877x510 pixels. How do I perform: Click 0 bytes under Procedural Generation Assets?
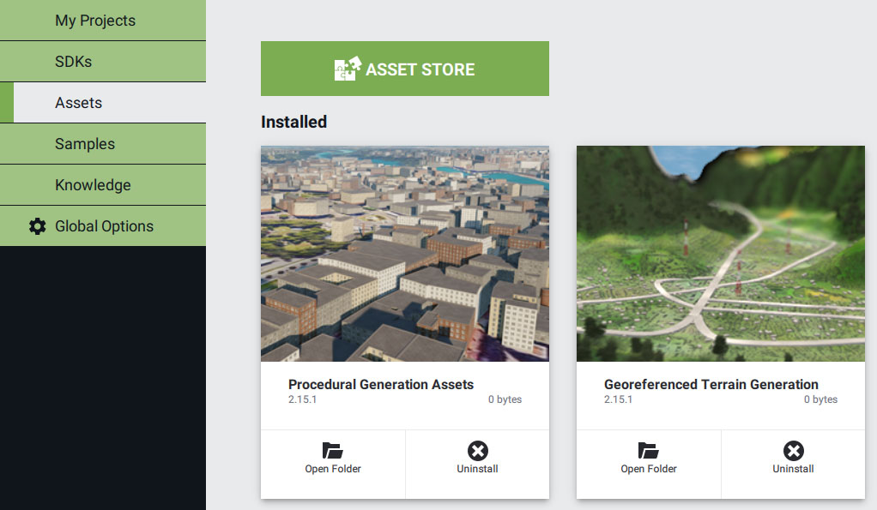(x=505, y=399)
